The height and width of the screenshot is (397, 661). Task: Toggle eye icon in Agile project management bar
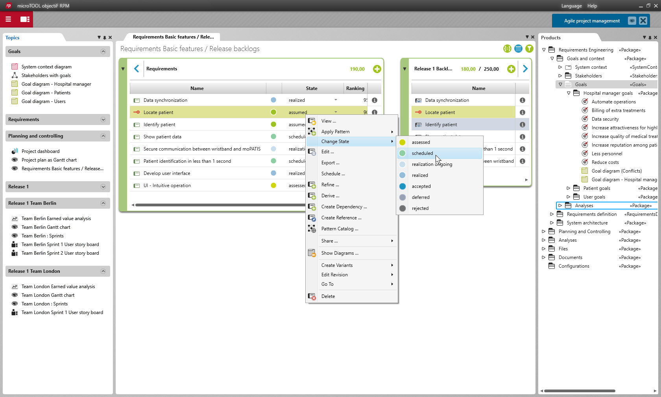pyautogui.click(x=631, y=21)
